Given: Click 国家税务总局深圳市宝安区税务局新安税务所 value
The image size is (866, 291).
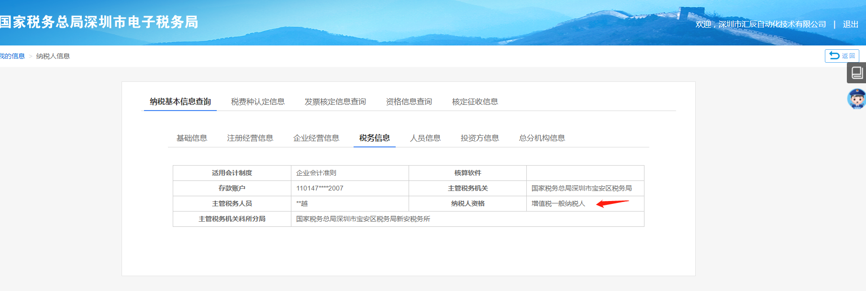Looking at the screenshot, I should pos(363,219).
